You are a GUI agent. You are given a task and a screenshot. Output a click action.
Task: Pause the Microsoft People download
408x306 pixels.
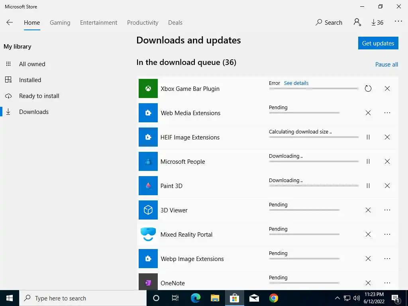pyautogui.click(x=368, y=161)
